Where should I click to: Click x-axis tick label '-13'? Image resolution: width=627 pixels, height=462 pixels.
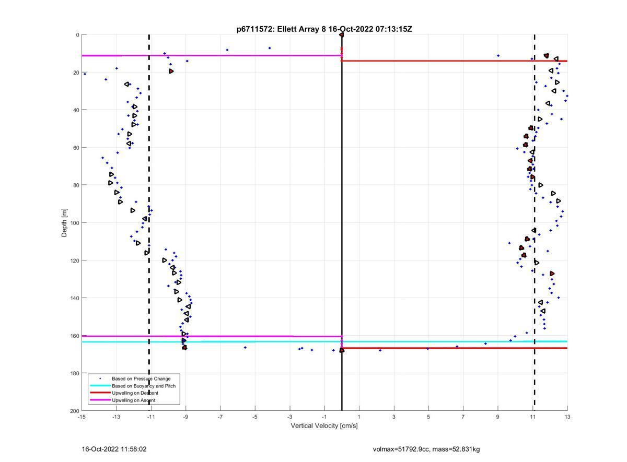[x=116, y=417]
